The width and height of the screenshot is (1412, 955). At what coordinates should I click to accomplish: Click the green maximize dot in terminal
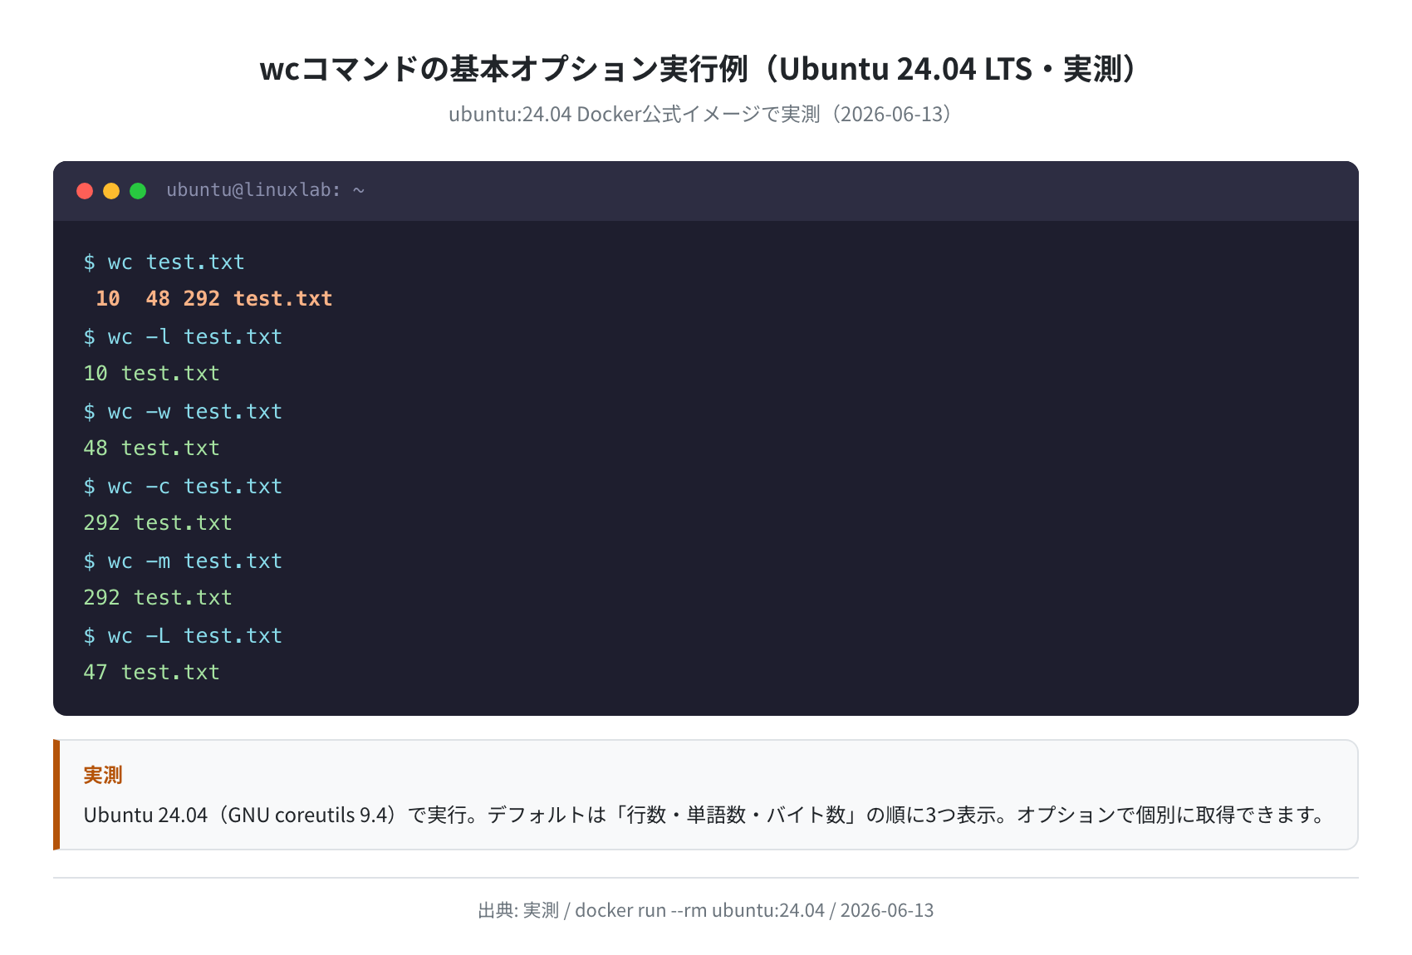click(x=138, y=191)
